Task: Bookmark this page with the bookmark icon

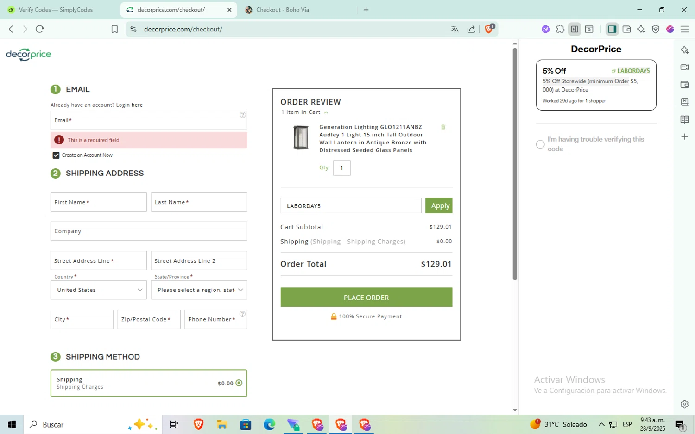Action: pos(114,29)
